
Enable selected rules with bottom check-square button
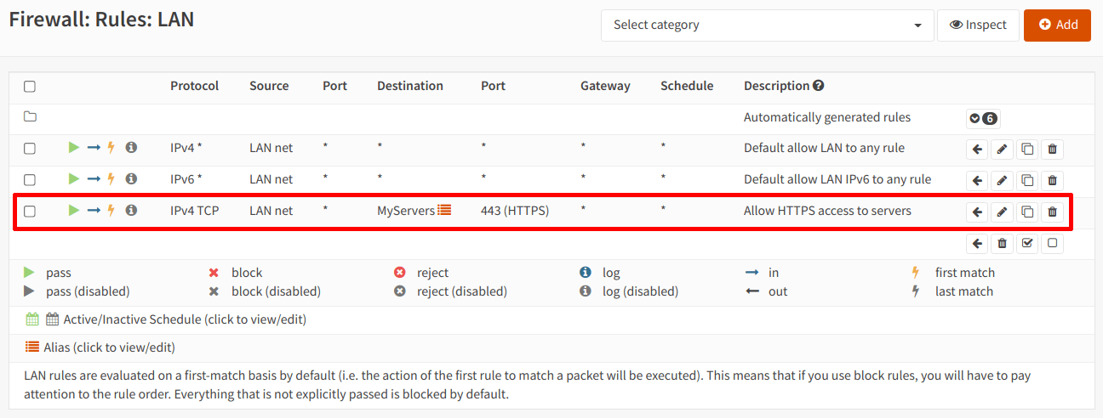1027,244
